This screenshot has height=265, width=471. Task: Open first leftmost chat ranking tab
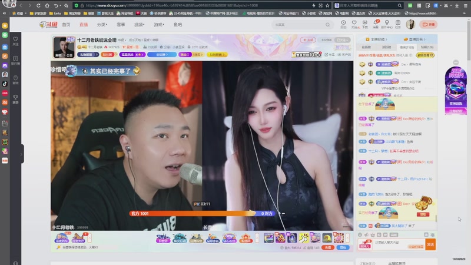(366, 47)
